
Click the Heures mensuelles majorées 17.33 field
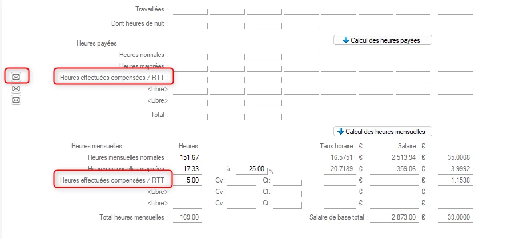click(187, 169)
